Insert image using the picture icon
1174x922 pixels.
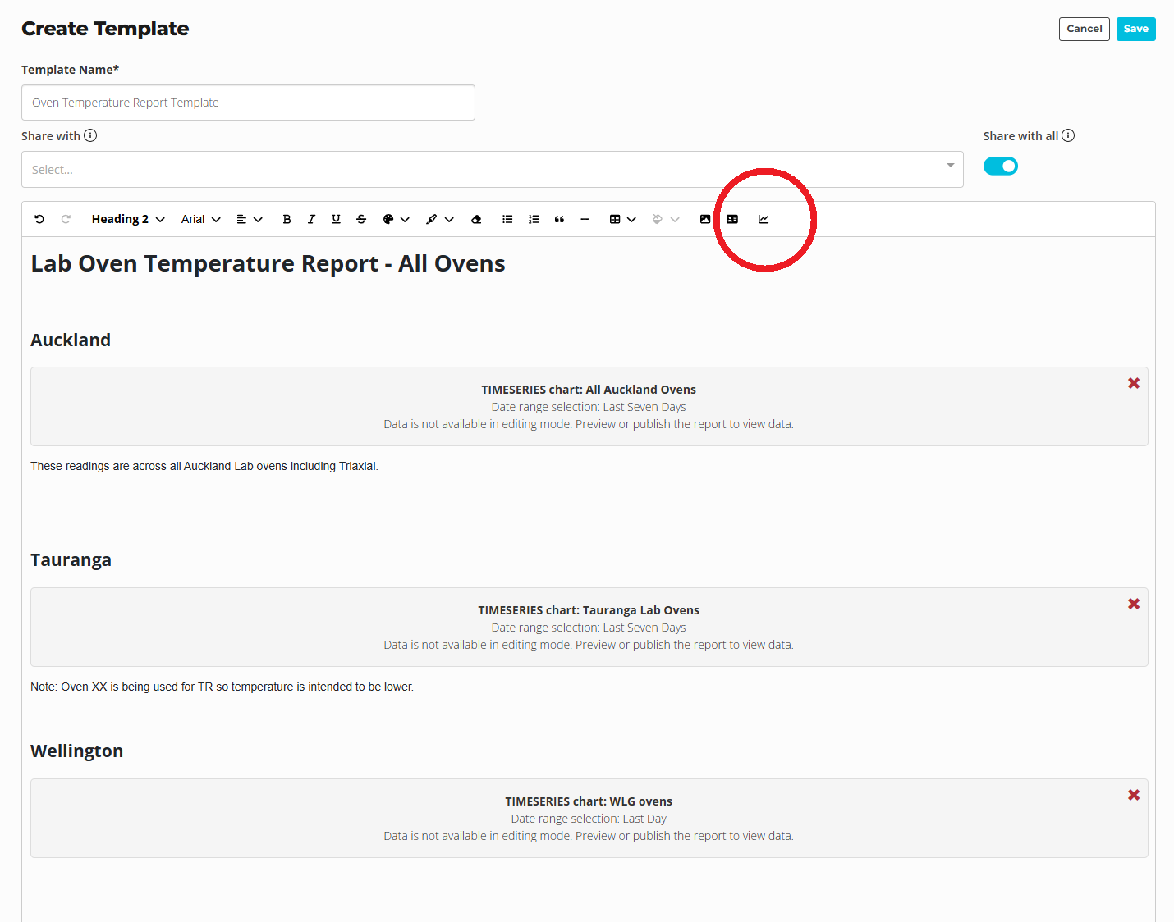pos(705,219)
